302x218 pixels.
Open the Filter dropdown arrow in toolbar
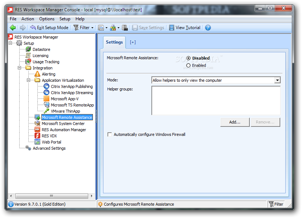coord(93,28)
